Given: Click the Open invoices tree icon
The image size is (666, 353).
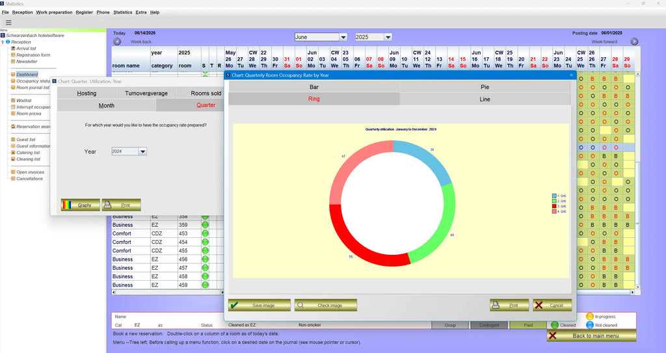Looking at the screenshot, I should coord(13,172).
